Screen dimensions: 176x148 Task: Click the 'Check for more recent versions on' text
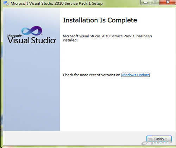[92, 75]
